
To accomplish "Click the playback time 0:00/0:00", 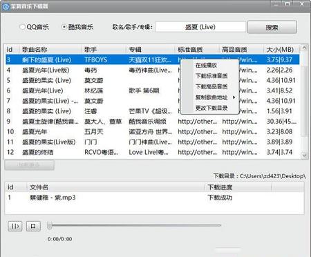I will [59, 239].
